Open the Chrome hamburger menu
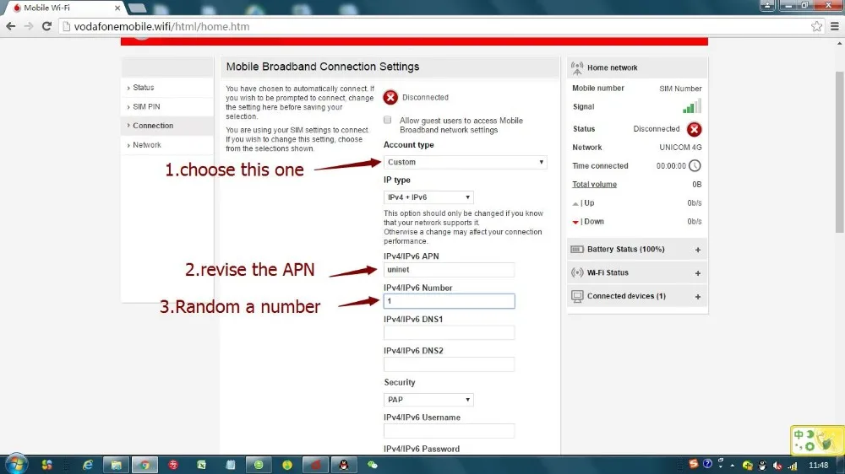 (x=834, y=26)
